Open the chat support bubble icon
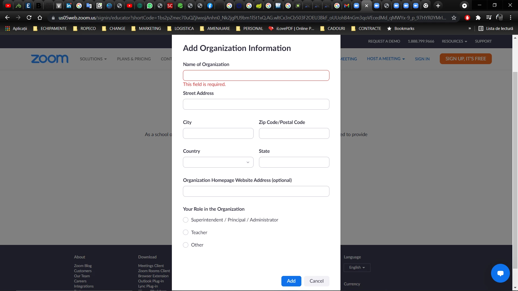 [500, 273]
